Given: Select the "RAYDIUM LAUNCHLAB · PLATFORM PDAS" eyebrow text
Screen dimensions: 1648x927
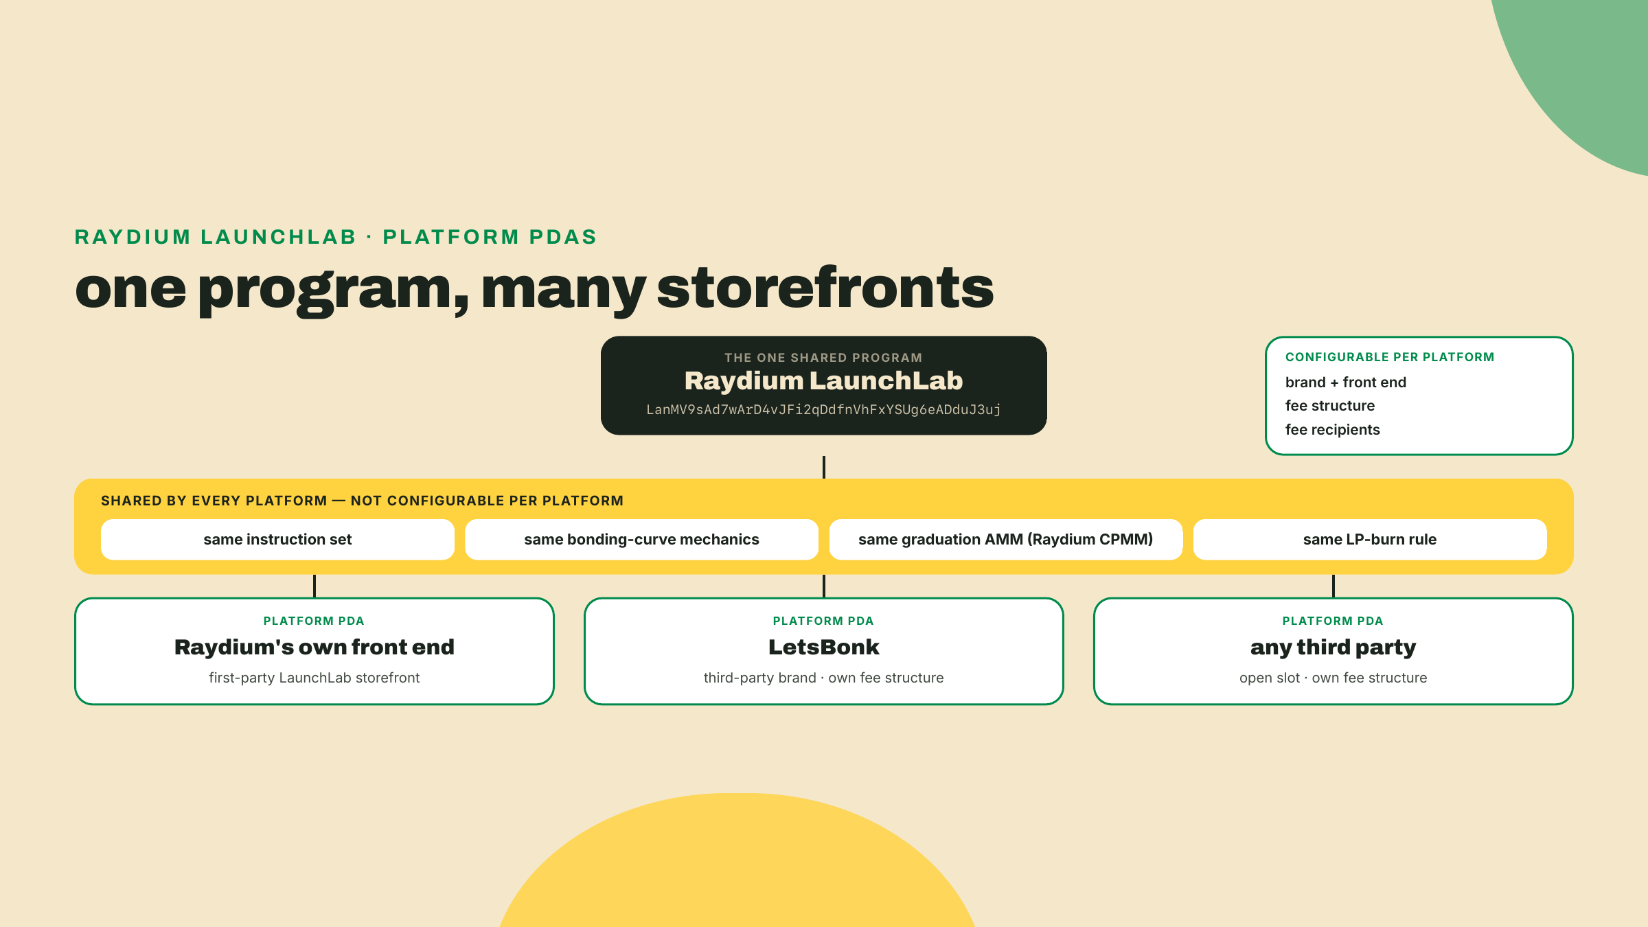Looking at the screenshot, I should click(336, 237).
